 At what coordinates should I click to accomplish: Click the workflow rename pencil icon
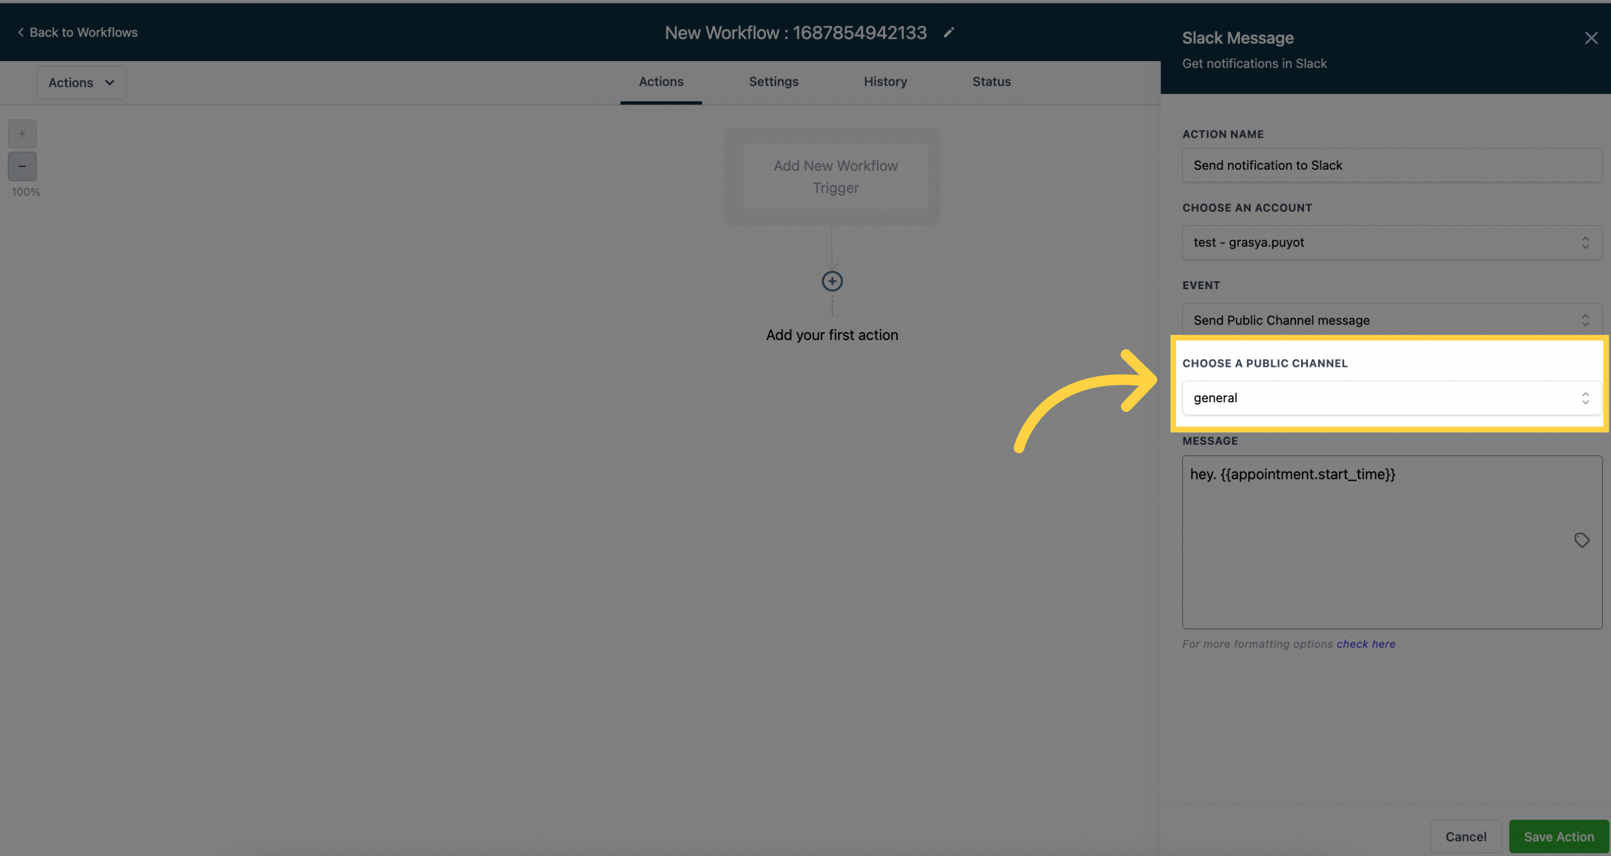tap(949, 32)
